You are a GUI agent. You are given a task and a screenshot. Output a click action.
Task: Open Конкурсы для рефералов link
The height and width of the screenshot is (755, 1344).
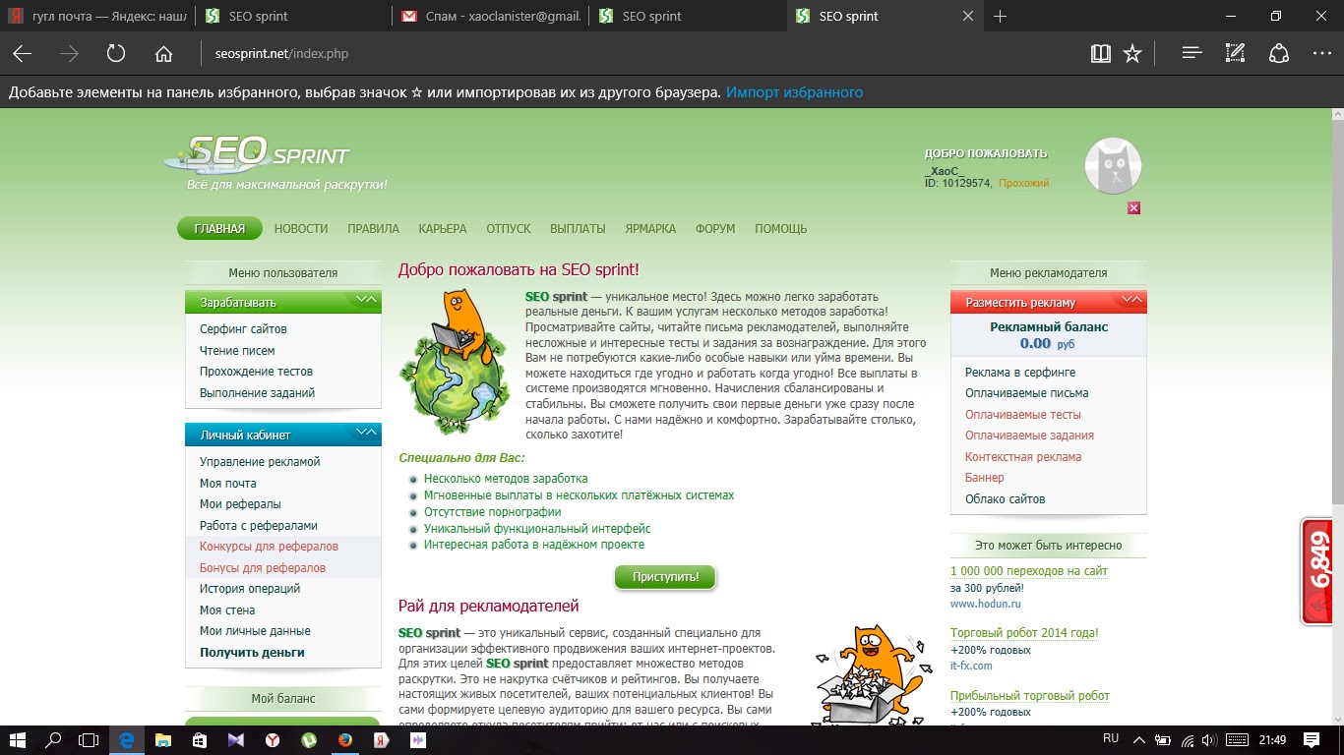(269, 547)
